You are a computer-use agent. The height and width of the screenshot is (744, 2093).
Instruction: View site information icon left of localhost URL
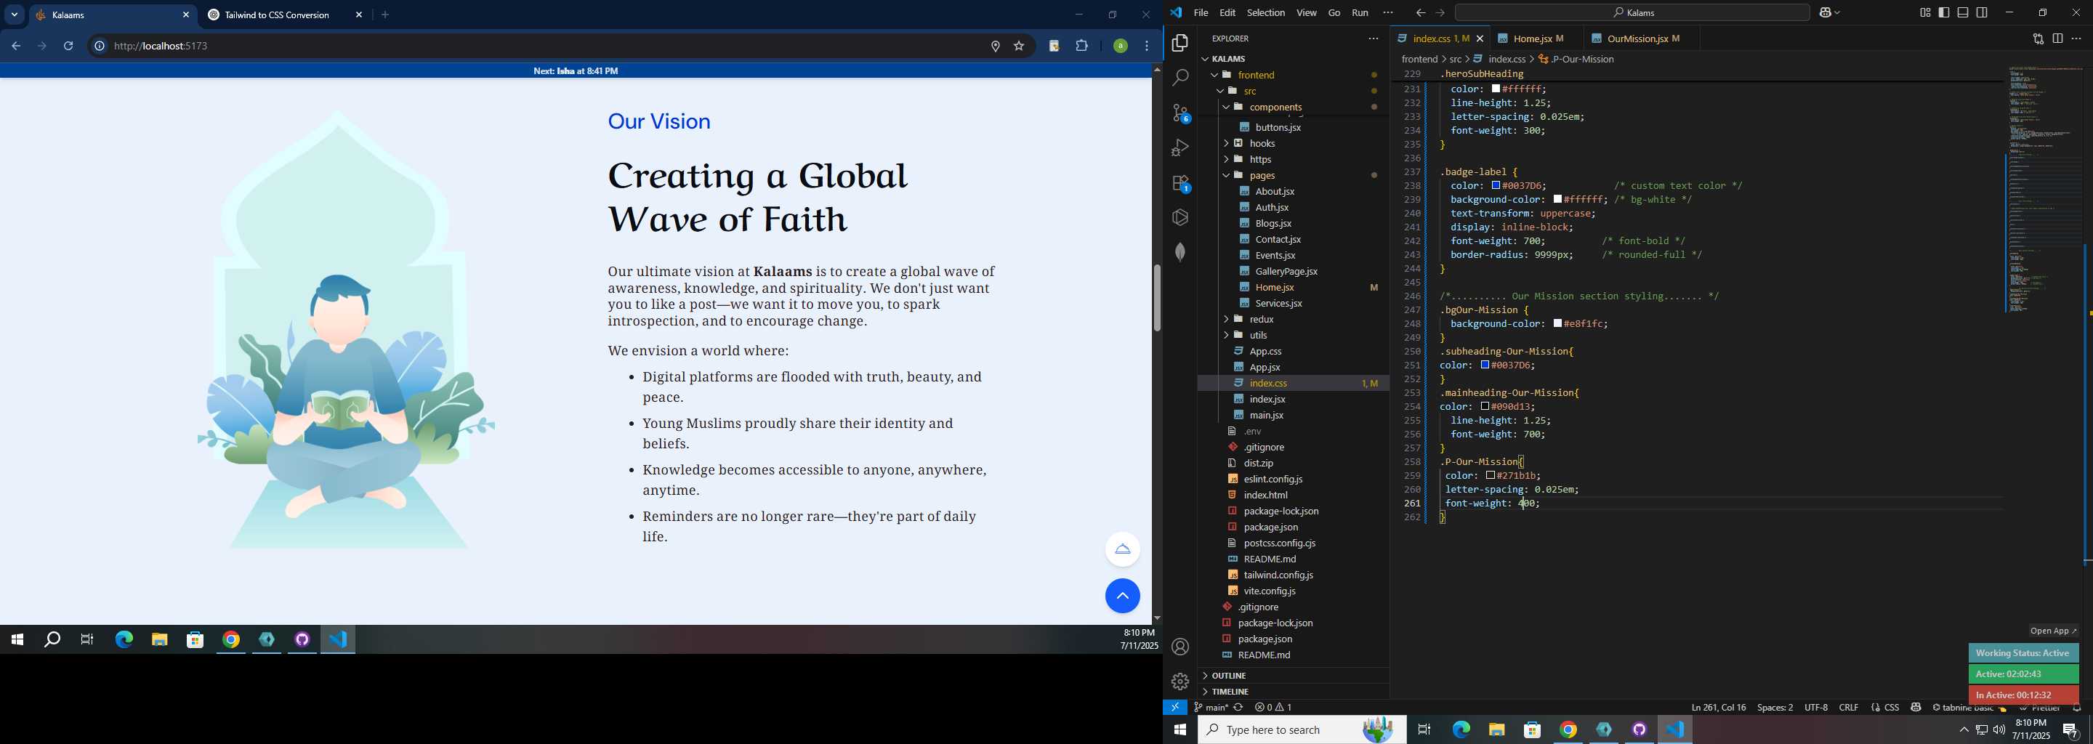(x=99, y=46)
